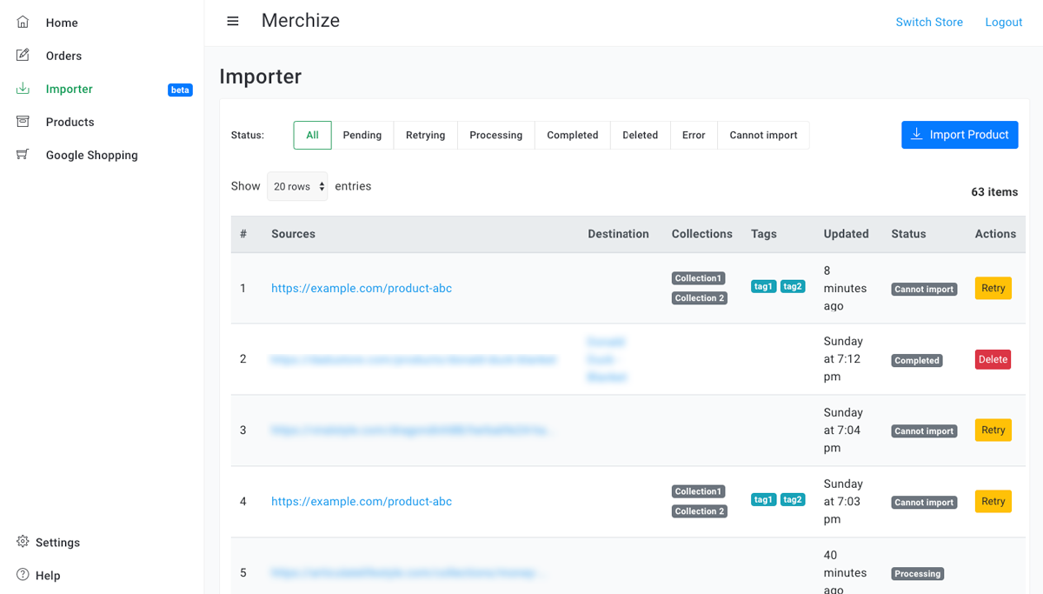Image resolution: width=1043 pixels, height=594 pixels.
Task: Click Collection 2 badge in row 1
Action: (x=700, y=297)
